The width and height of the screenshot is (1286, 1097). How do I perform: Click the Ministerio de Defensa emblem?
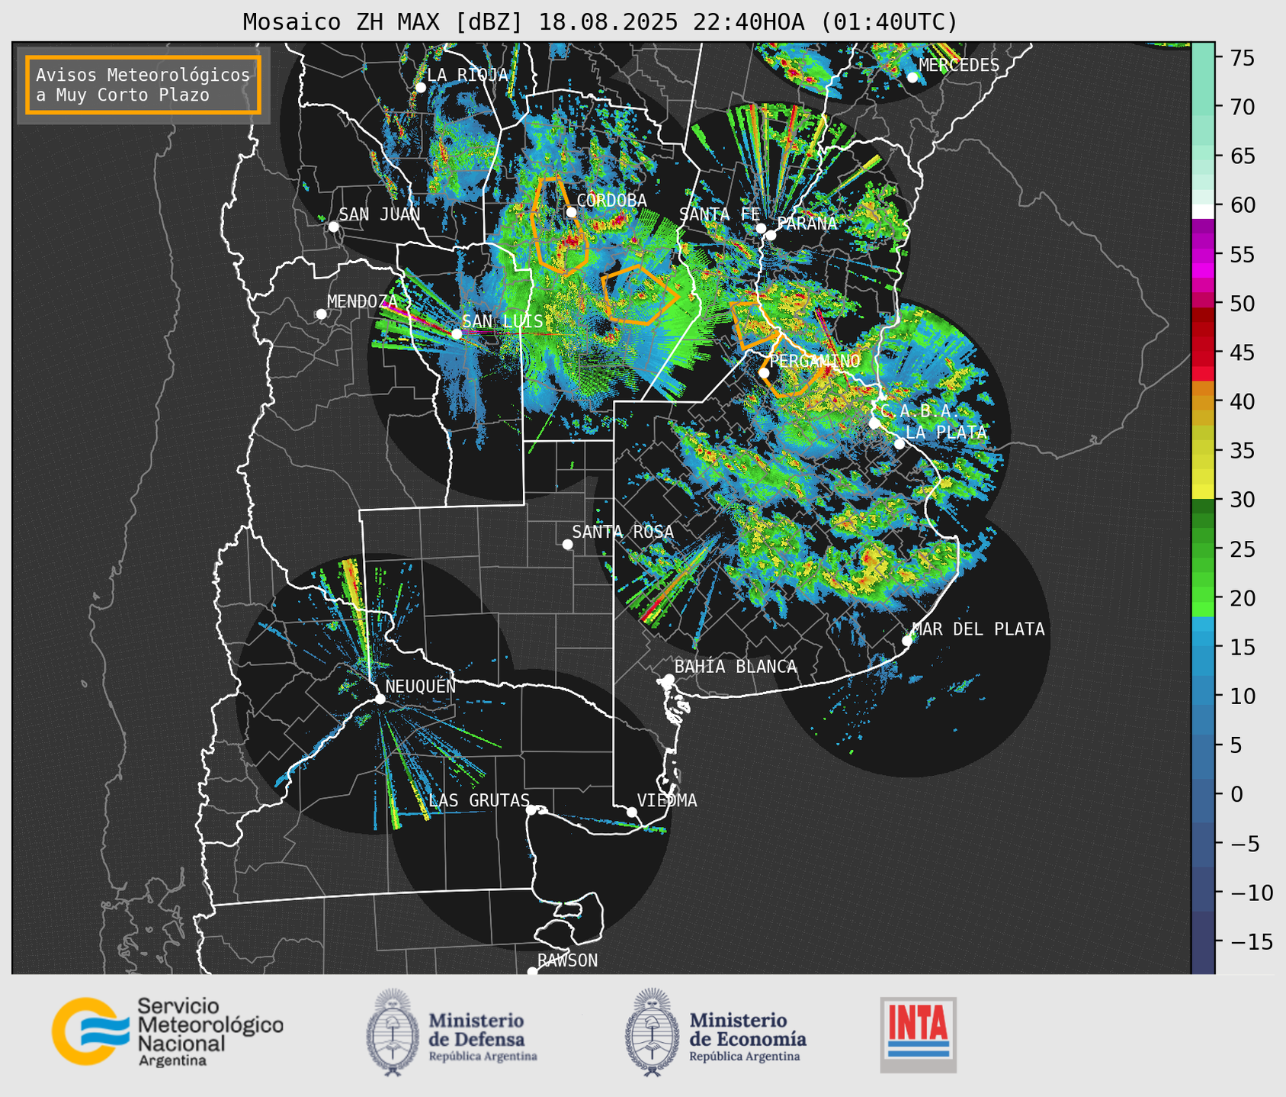[392, 1032]
